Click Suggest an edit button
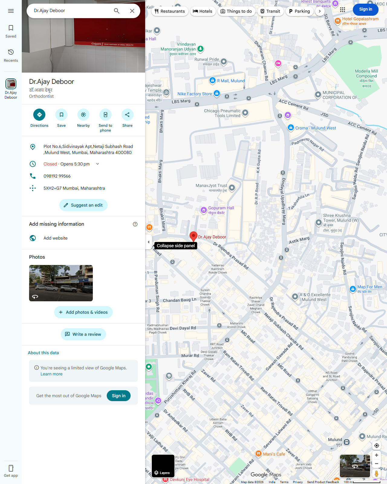The height and width of the screenshot is (484, 387). point(83,205)
